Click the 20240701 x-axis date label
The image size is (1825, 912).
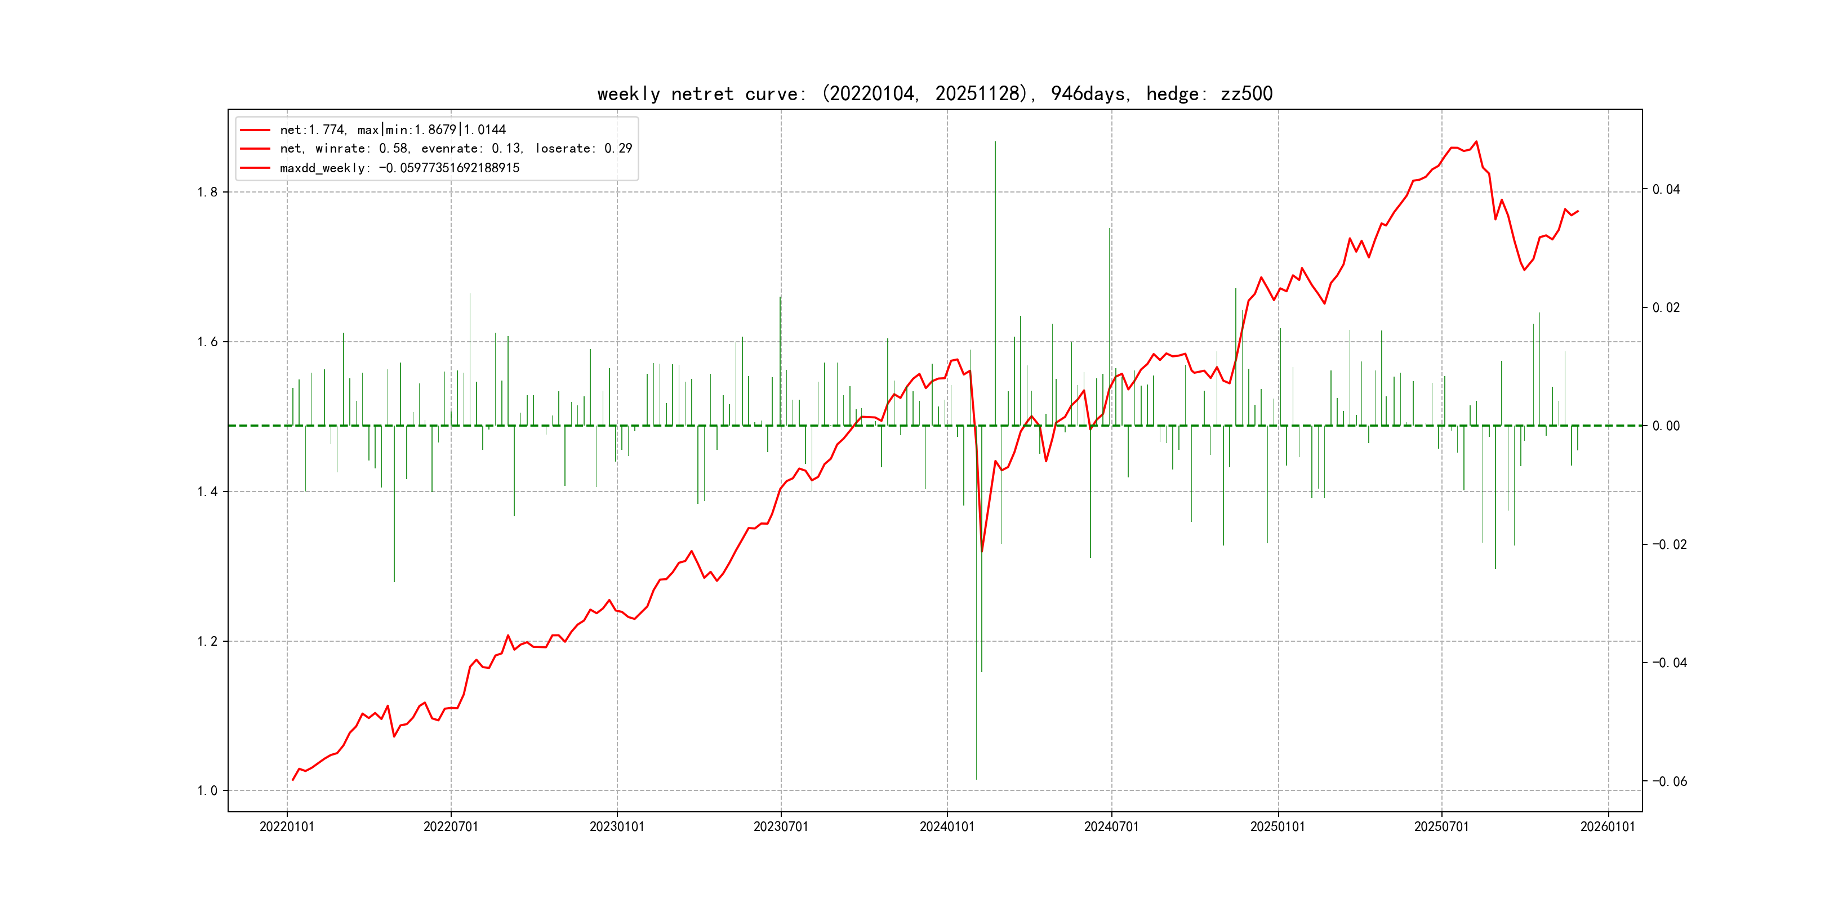coord(1111,826)
